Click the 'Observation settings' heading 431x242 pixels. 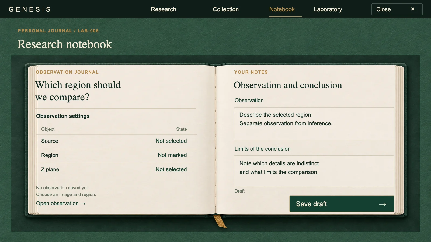point(63,116)
